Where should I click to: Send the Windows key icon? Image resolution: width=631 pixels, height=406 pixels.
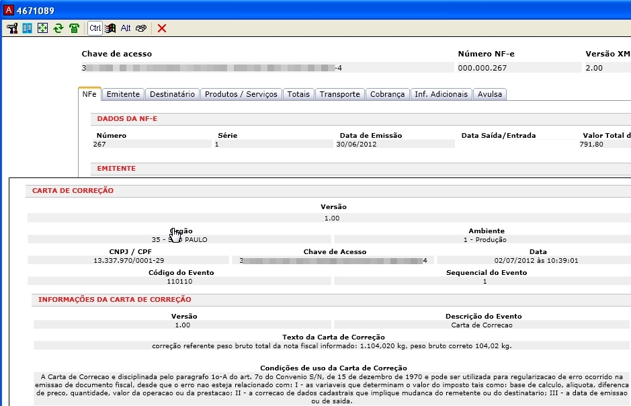(110, 28)
